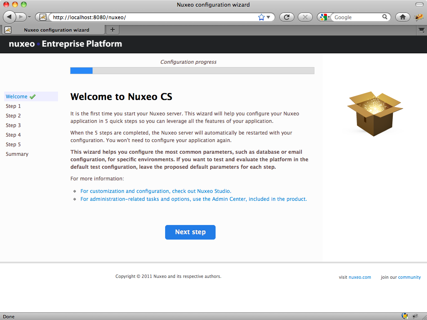Click the Google logo icon in search box
Image resolution: width=427 pixels, height=320 pixels.
(323, 17)
